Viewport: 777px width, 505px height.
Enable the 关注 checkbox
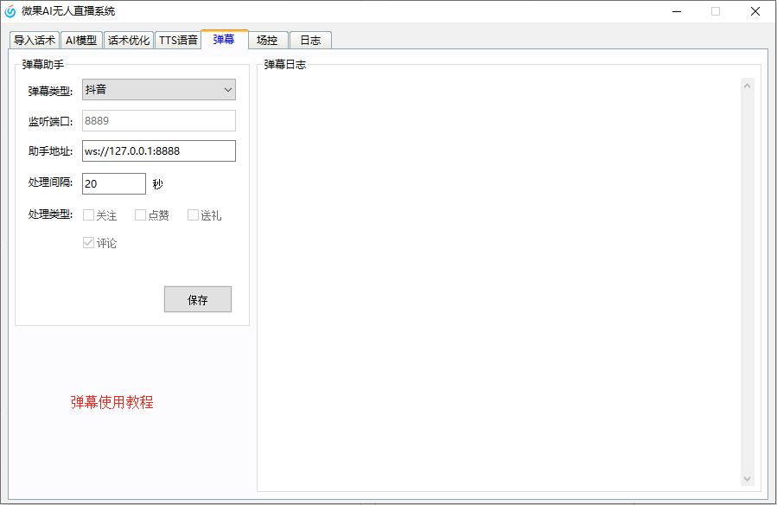(x=88, y=215)
